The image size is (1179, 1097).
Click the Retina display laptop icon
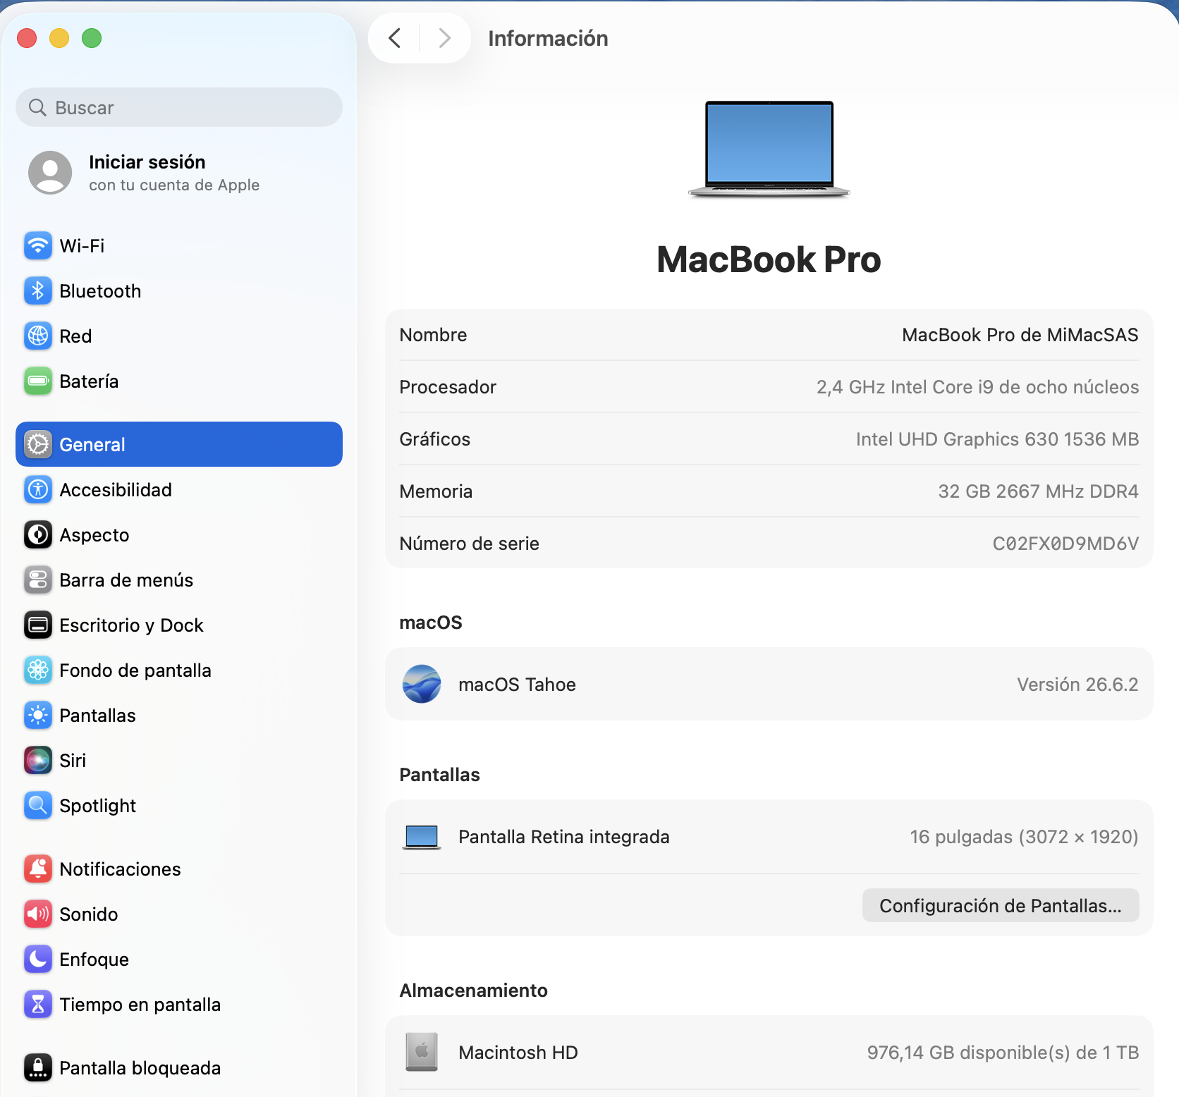click(422, 838)
